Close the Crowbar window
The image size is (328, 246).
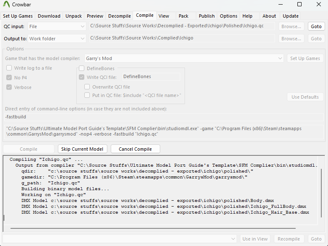(x=319, y=4)
